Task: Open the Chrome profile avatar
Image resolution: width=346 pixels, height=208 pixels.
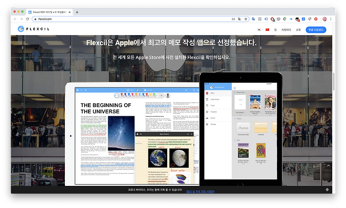Action: [324, 19]
